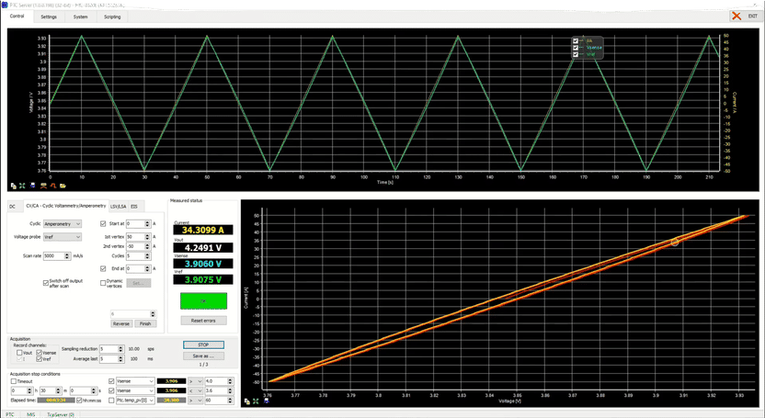This screenshot has width=765, height=418.
Task: Enable the Dynamic vertices checkbox
Action: 103,283
